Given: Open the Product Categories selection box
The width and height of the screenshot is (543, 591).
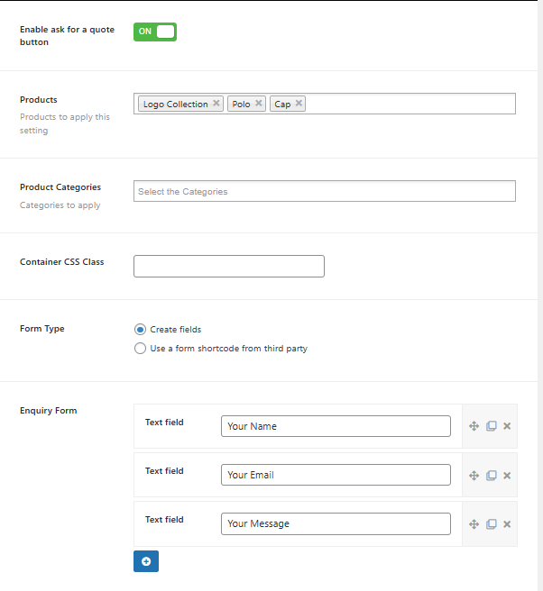Looking at the screenshot, I should [325, 191].
